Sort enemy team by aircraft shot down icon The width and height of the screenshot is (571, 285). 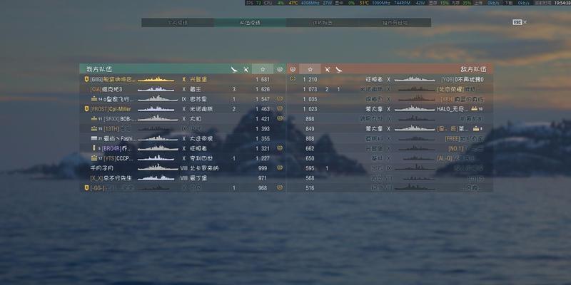338,69
